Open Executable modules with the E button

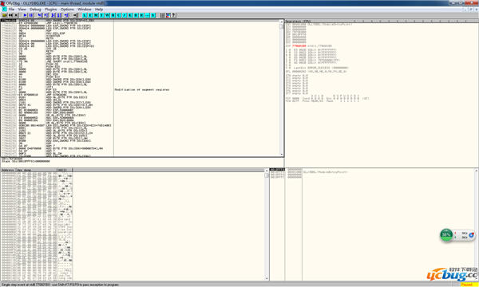(x=90, y=15)
